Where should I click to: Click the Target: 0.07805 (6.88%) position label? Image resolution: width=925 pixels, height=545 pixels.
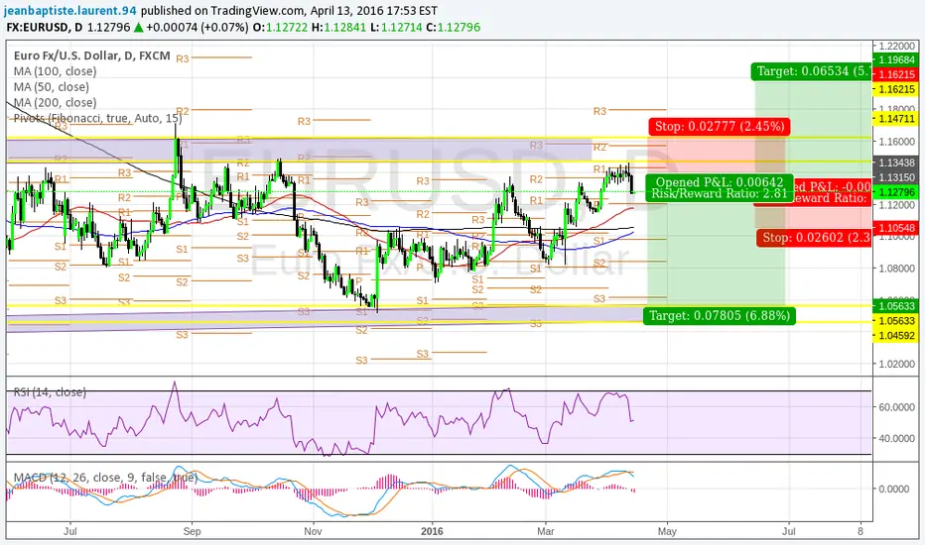(720, 316)
